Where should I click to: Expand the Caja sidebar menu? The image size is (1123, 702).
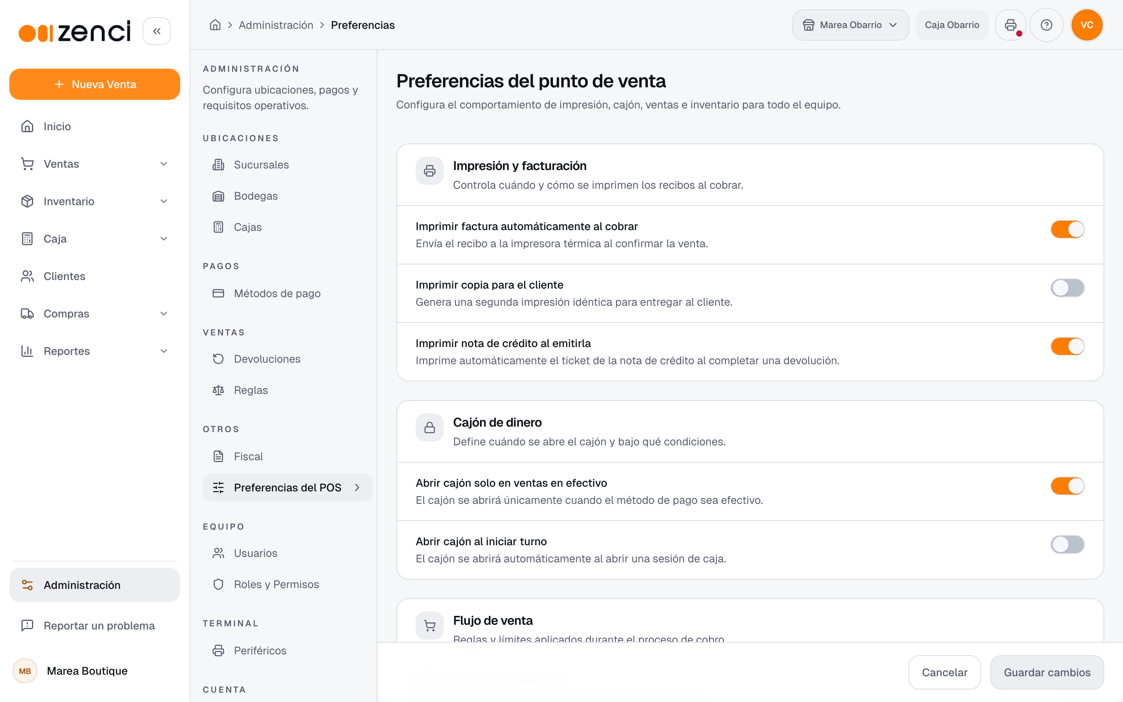coord(95,239)
